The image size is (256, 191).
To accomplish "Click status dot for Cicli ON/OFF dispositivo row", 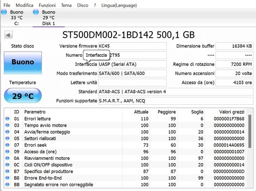I will tap(7, 165).
